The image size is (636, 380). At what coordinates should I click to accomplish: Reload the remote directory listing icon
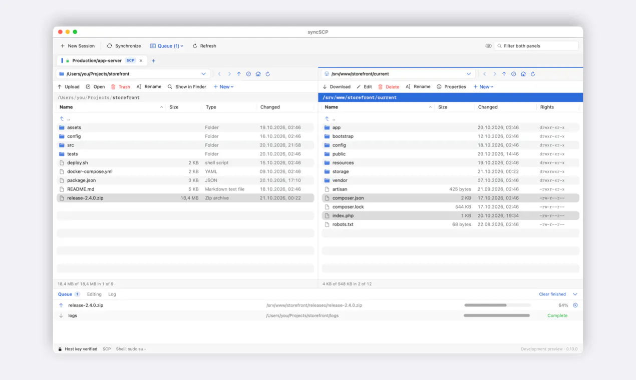533,74
